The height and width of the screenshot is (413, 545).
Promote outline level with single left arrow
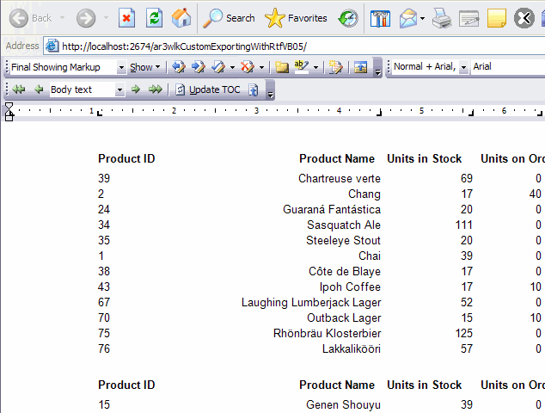click(x=38, y=89)
